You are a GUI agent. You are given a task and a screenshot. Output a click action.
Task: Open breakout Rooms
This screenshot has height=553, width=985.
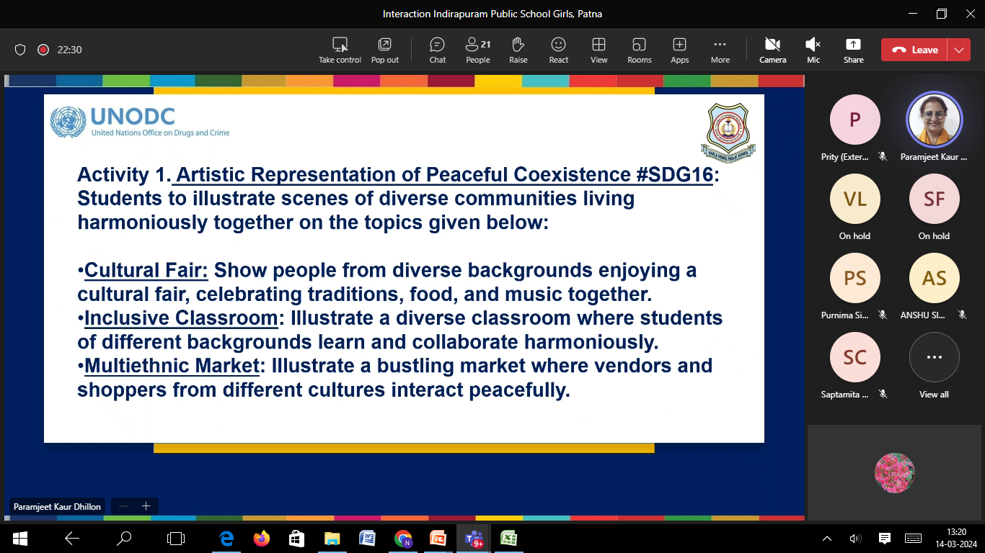[639, 50]
